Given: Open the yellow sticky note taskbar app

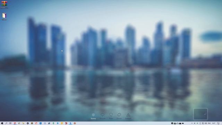Looking at the screenshot, I should (62, 123).
